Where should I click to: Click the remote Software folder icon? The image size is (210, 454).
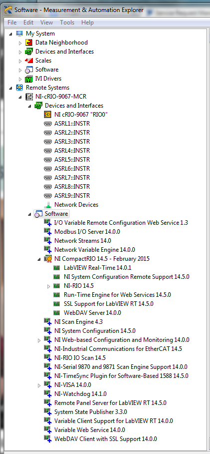(x=38, y=214)
